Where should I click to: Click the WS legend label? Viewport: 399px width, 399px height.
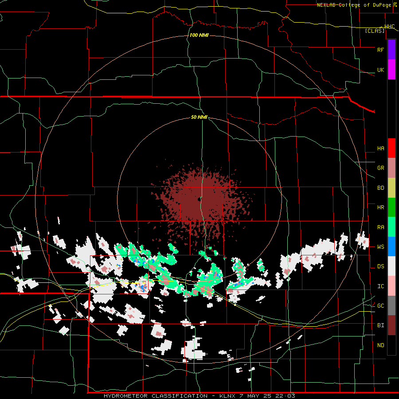coord(380,247)
